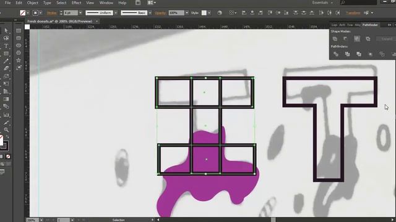Screen dimensions: 396x222
Task: Click horizontal align left icon
Action: (244, 13)
